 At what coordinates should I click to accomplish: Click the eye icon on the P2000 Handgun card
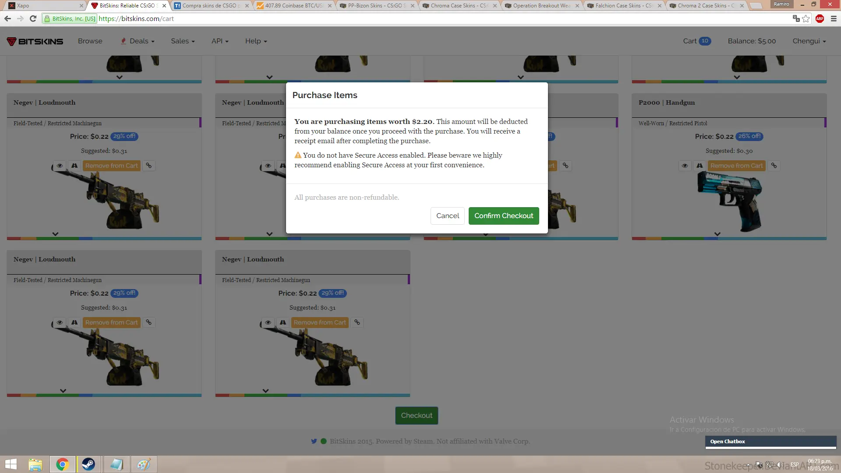[685, 166]
